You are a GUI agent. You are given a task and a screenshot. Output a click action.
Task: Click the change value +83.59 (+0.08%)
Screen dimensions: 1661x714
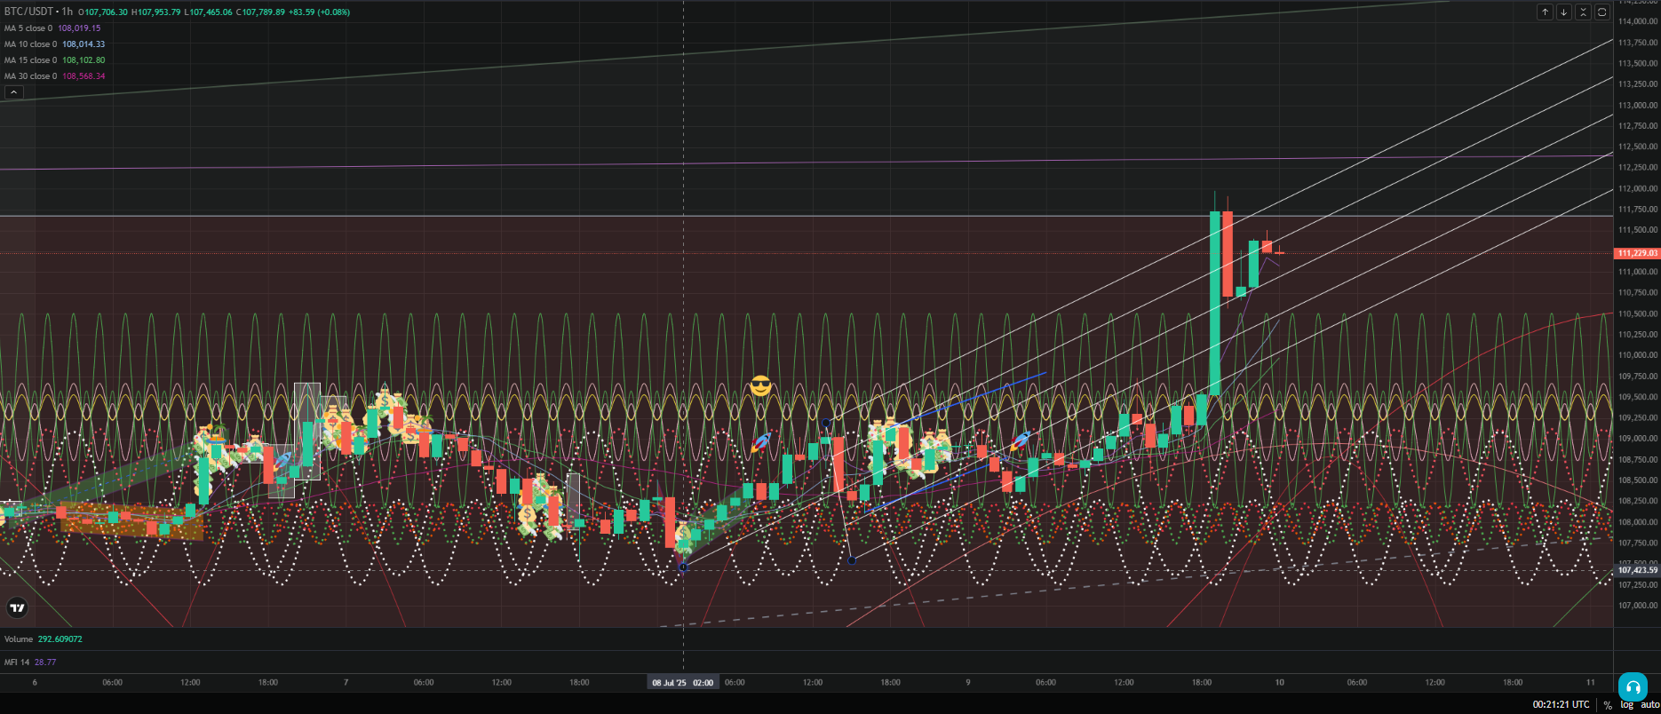319,12
